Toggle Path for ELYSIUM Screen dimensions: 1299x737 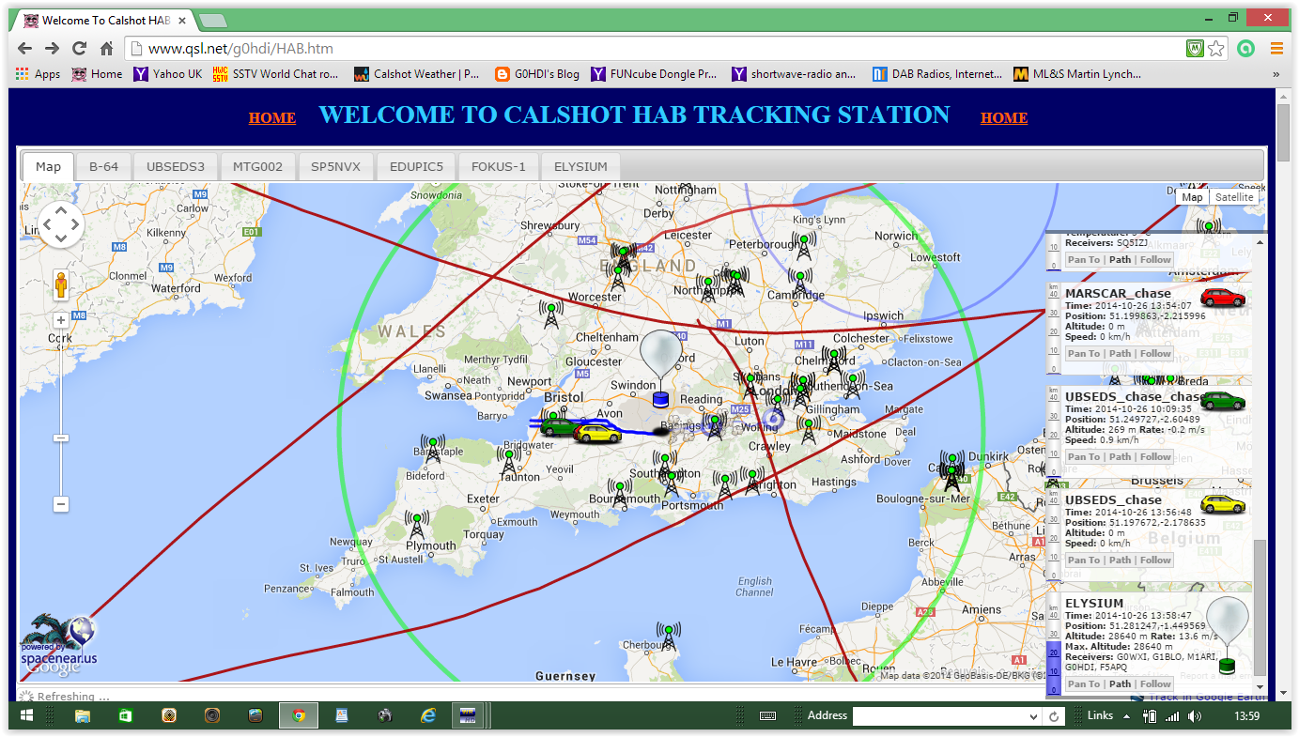click(x=1120, y=684)
